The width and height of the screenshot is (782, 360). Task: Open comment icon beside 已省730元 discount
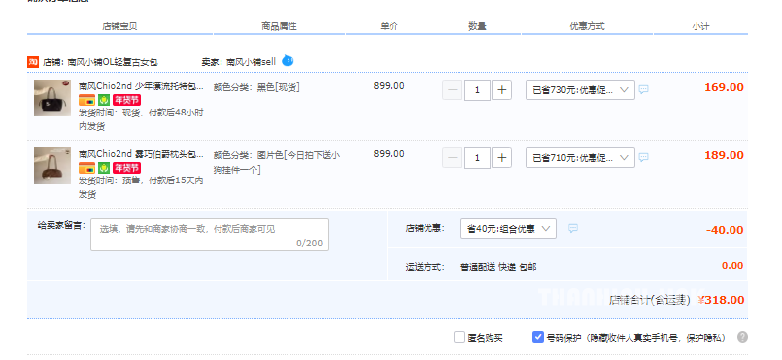(x=644, y=89)
